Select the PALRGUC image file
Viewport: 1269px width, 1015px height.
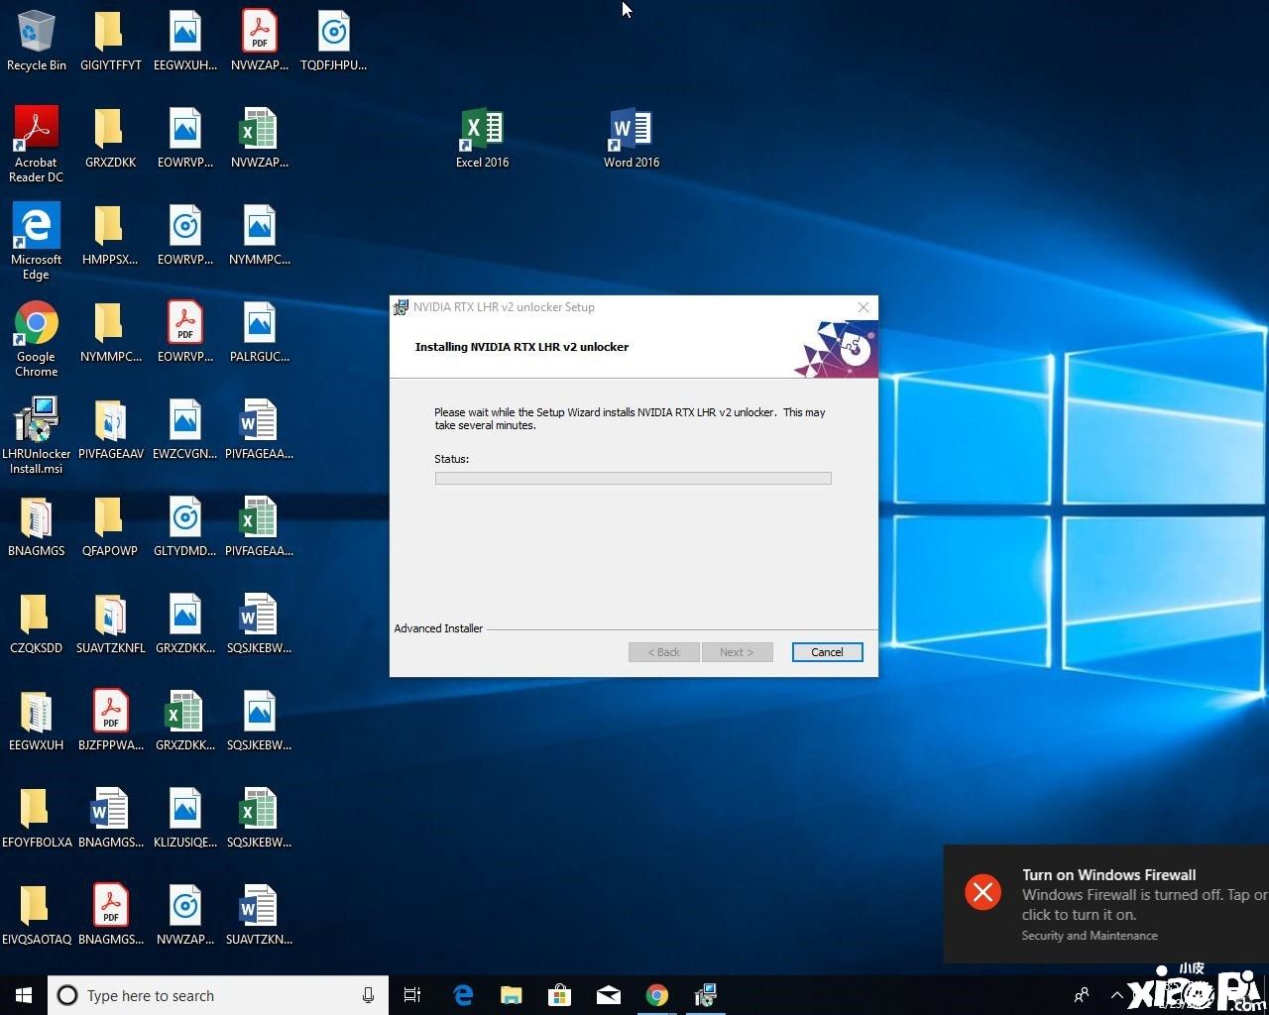pos(260,332)
